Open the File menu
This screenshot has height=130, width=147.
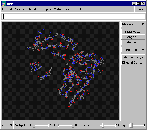point(4,9)
